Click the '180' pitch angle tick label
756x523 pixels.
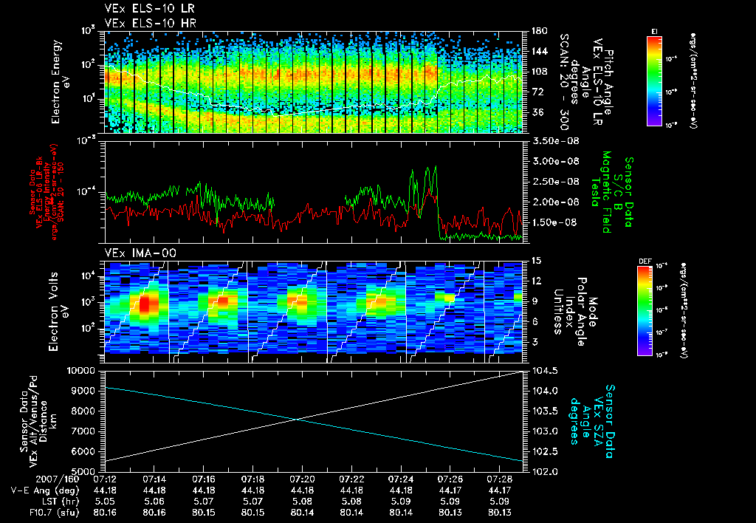pyautogui.click(x=539, y=31)
